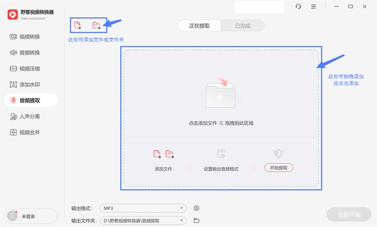Expand the output folder path dropdown
The width and height of the screenshot is (377, 227).
click(x=143, y=221)
